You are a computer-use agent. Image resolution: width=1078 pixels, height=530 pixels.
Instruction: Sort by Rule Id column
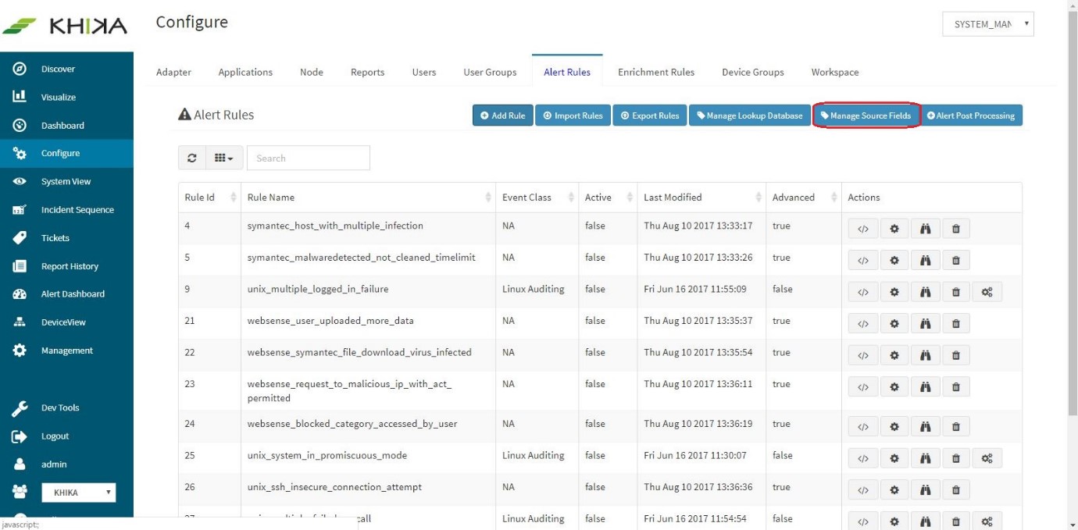click(x=209, y=197)
